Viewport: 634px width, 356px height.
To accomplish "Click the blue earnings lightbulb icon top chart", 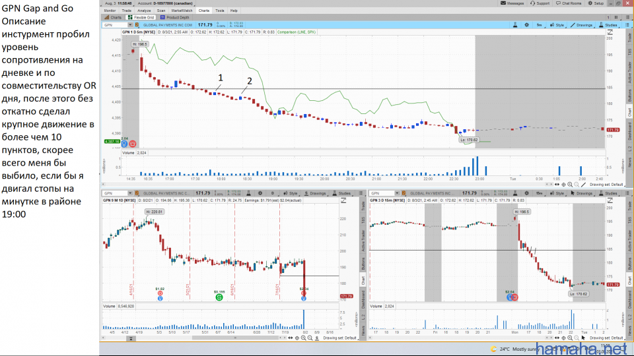I will click(x=124, y=144).
